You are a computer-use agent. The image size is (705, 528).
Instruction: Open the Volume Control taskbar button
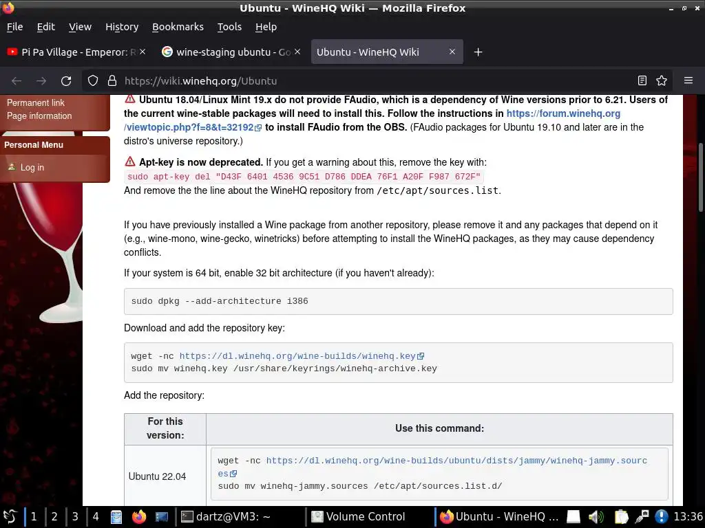(370, 517)
